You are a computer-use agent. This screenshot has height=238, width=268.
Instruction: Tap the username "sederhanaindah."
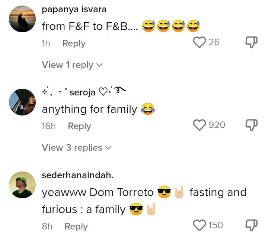tap(77, 175)
